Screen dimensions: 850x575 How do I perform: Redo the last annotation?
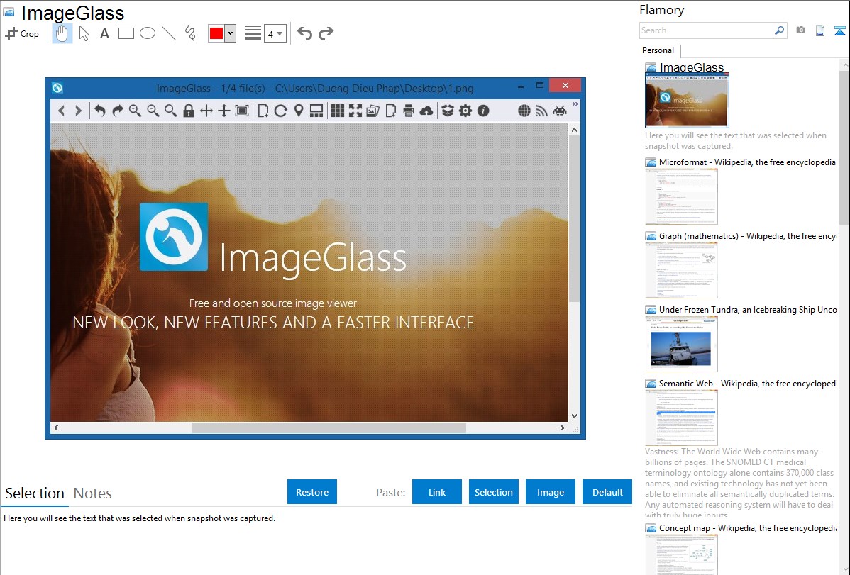click(x=326, y=33)
